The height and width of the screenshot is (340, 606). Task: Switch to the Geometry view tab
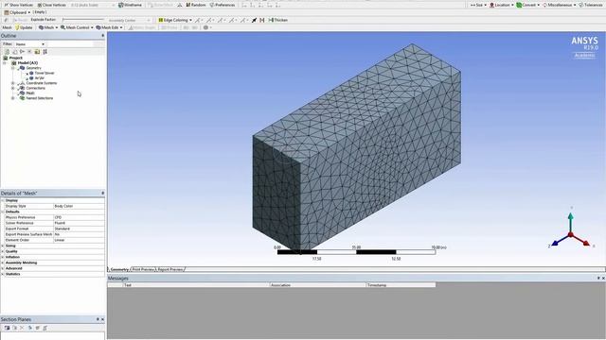click(x=119, y=269)
